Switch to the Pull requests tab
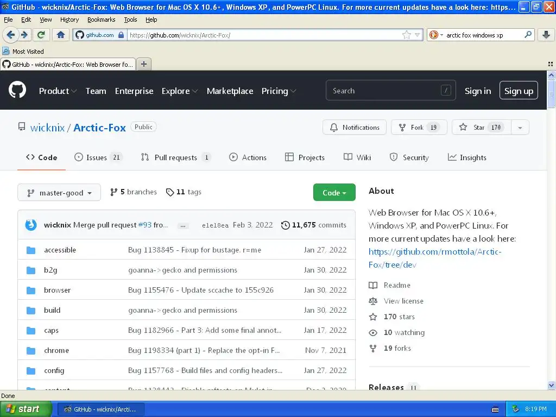Viewport: 556px width, 417px height. pos(176,157)
